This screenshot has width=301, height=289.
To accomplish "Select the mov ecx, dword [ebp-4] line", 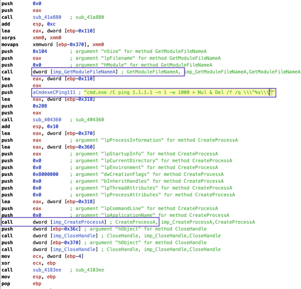I will click(x=43, y=256).
